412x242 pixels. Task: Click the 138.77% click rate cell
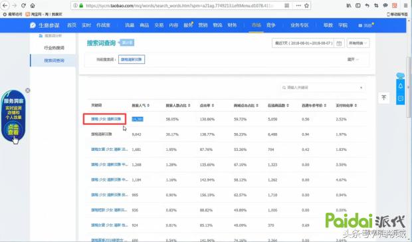[x=207, y=134]
